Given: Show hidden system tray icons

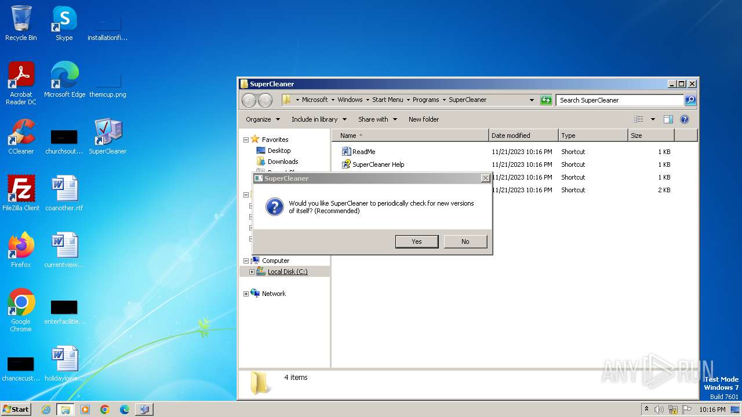Looking at the screenshot, I should click(x=646, y=409).
